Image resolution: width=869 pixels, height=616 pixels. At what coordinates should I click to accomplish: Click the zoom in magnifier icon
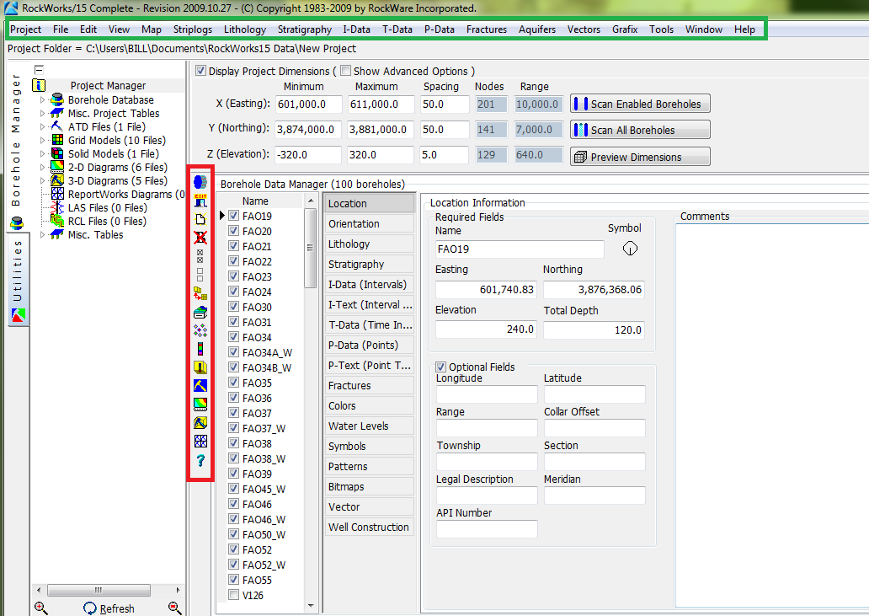coord(41,608)
